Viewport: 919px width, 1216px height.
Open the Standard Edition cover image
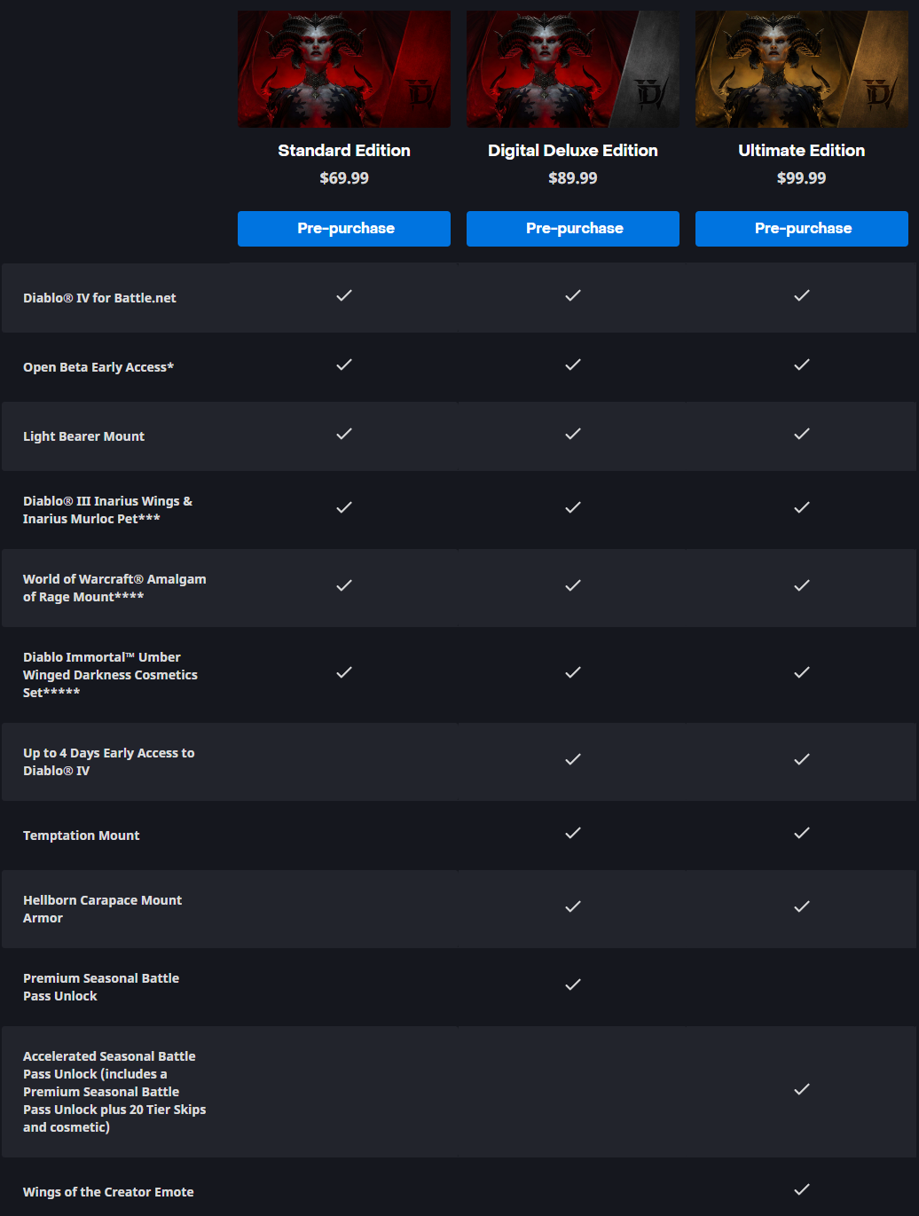(344, 69)
